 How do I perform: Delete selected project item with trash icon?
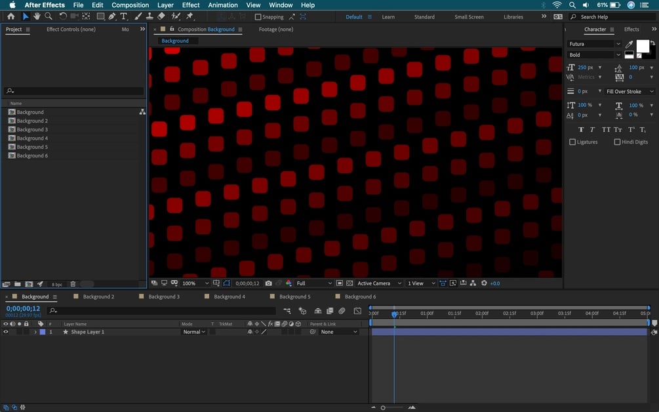pos(73,284)
